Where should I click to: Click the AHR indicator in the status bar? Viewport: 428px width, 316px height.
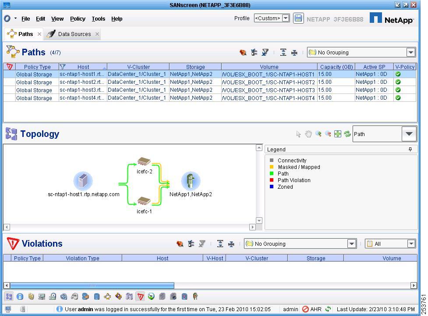tap(312, 309)
